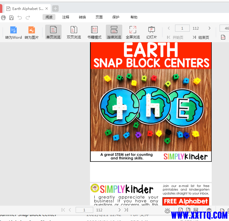Open the 转换 menu tab
Screen dimensions: 229x221
82,17
